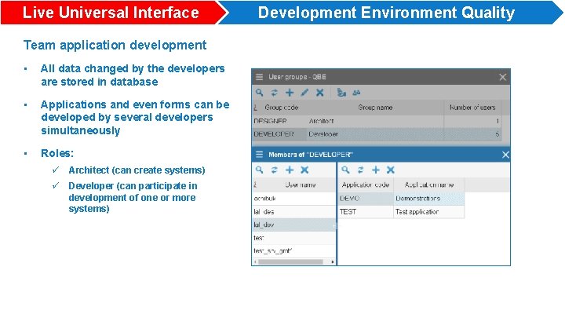Sort by Group name column header
Screen dimensions: 565x318
click(x=375, y=108)
